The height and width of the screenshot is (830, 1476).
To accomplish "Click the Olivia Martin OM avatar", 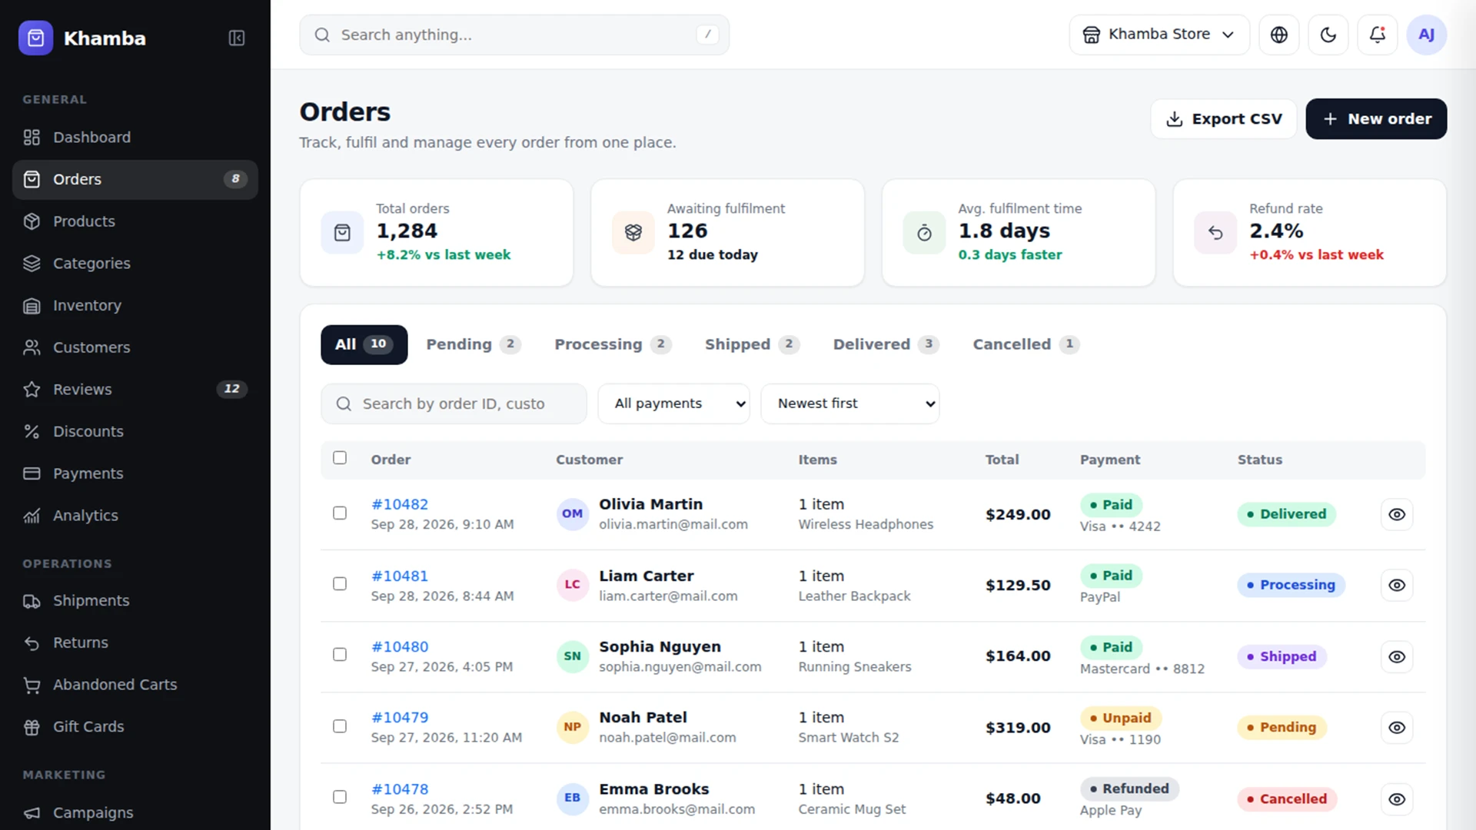I will pyautogui.click(x=572, y=513).
